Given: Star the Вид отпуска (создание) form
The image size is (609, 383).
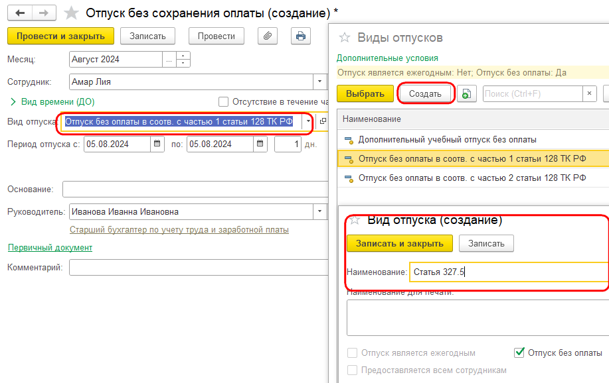Looking at the screenshot, I should [x=354, y=220].
